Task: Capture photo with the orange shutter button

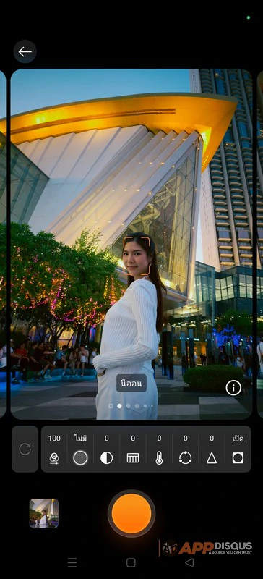Action: (131, 513)
